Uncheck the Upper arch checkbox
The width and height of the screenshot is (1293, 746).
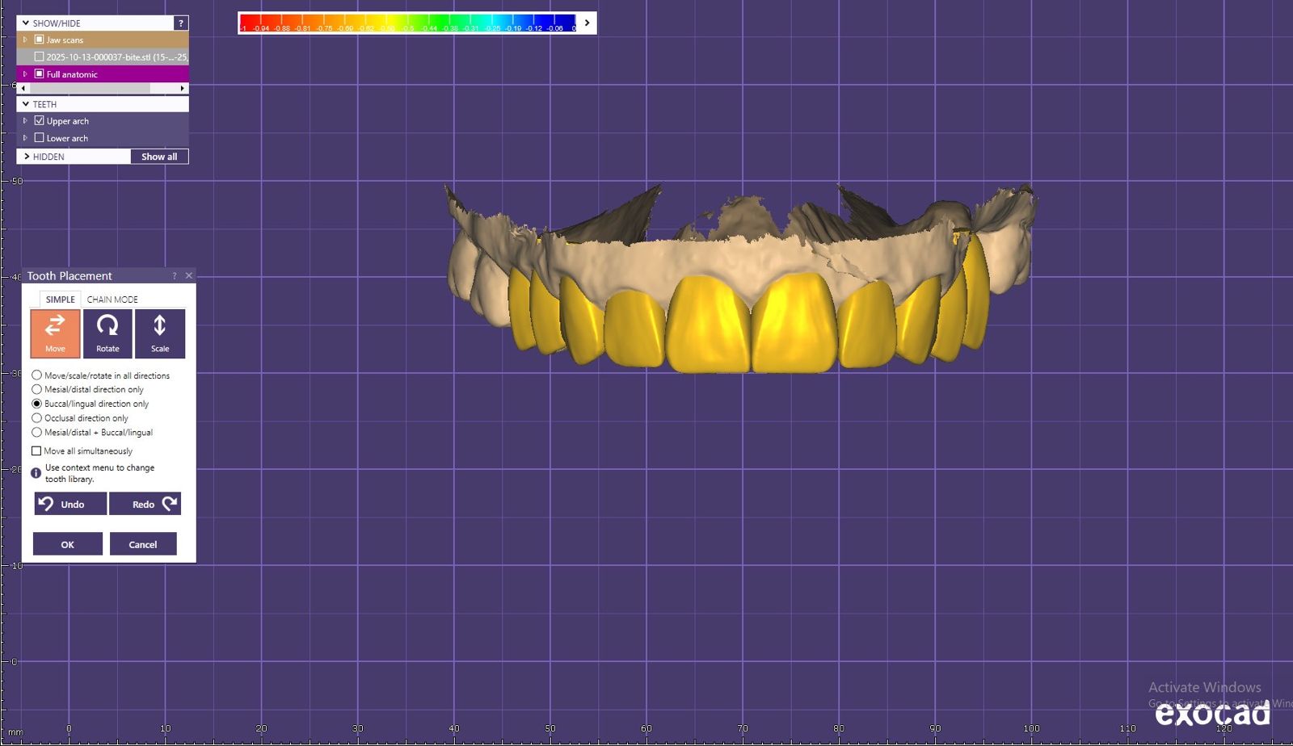point(39,121)
